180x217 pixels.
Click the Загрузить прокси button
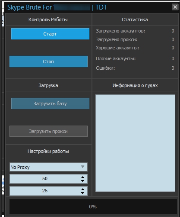tap(48, 131)
